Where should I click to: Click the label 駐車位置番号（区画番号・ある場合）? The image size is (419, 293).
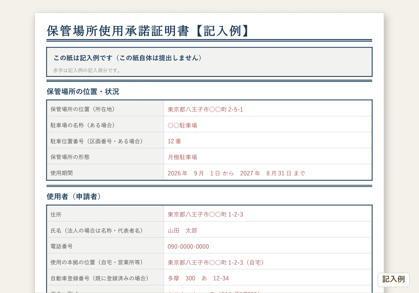pyautogui.click(x=97, y=141)
